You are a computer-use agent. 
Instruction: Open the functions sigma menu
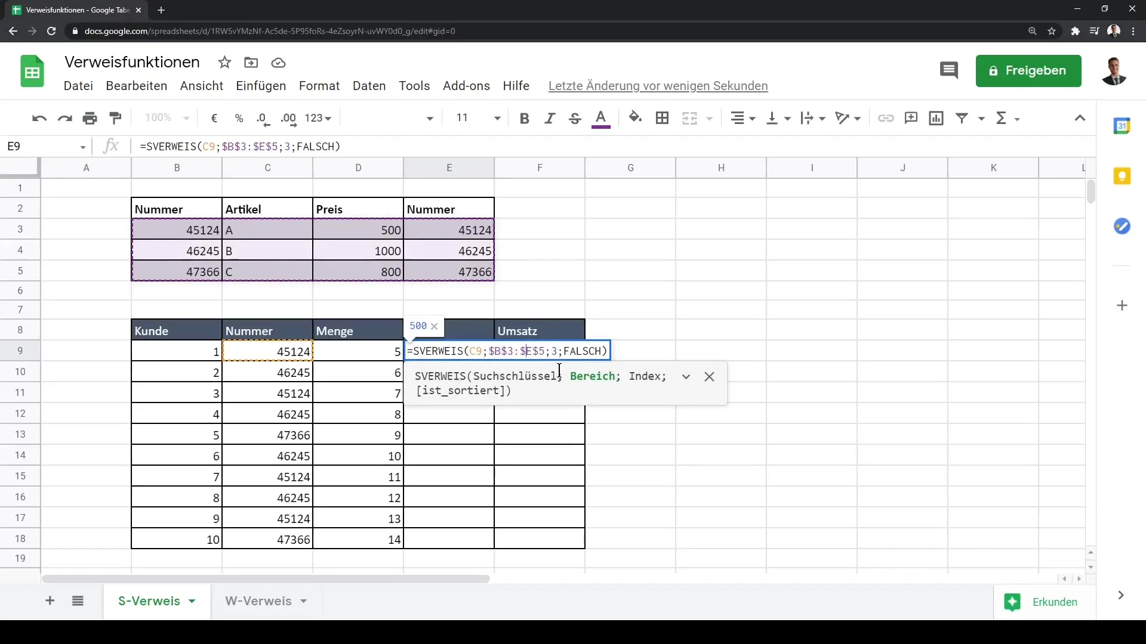point(1008,118)
